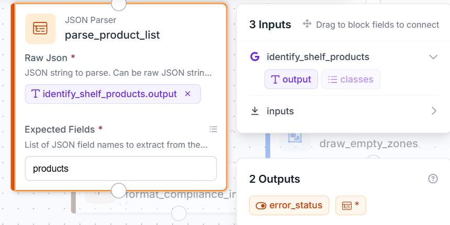This screenshot has height=225, width=450.
Task: Edit the Expected Fields input containing products
Action: coord(121,169)
